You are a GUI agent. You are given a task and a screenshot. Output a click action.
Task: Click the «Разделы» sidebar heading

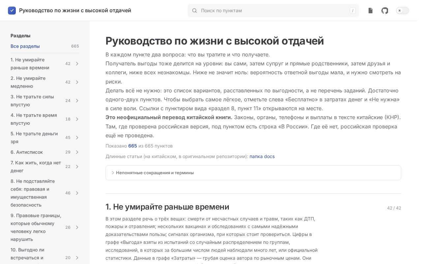(x=20, y=36)
